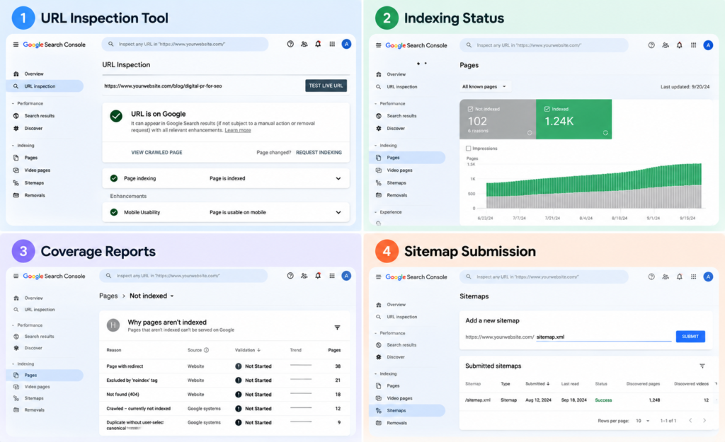Click filter icon in Submitted sitemaps card
Viewport: 725px width, 442px height.
[702, 366]
